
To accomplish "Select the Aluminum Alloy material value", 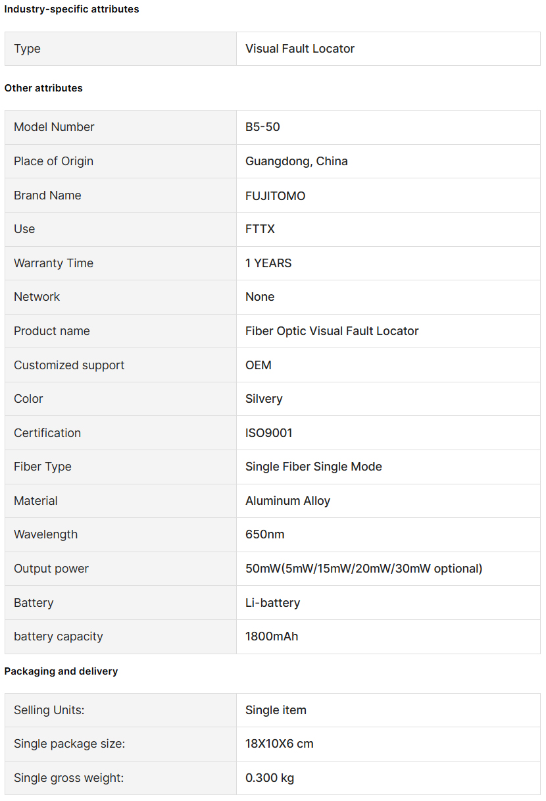I will pyautogui.click(x=288, y=501).
